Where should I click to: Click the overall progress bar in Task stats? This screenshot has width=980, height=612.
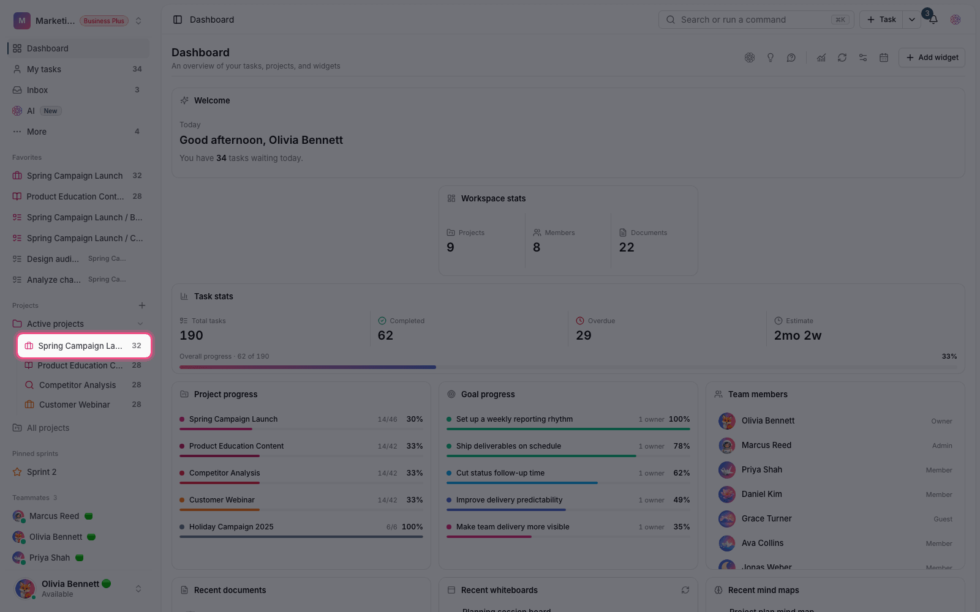click(568, 367)
